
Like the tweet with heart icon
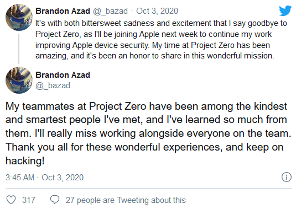[x=11, y=200]
